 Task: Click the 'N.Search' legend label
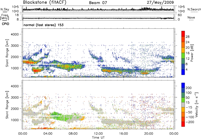194,9
